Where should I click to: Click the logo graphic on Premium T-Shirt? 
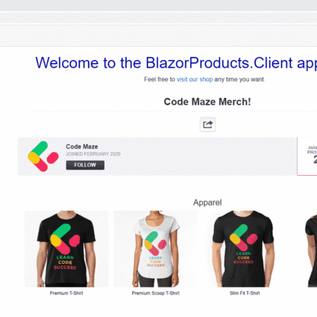[x=65, y=239]
